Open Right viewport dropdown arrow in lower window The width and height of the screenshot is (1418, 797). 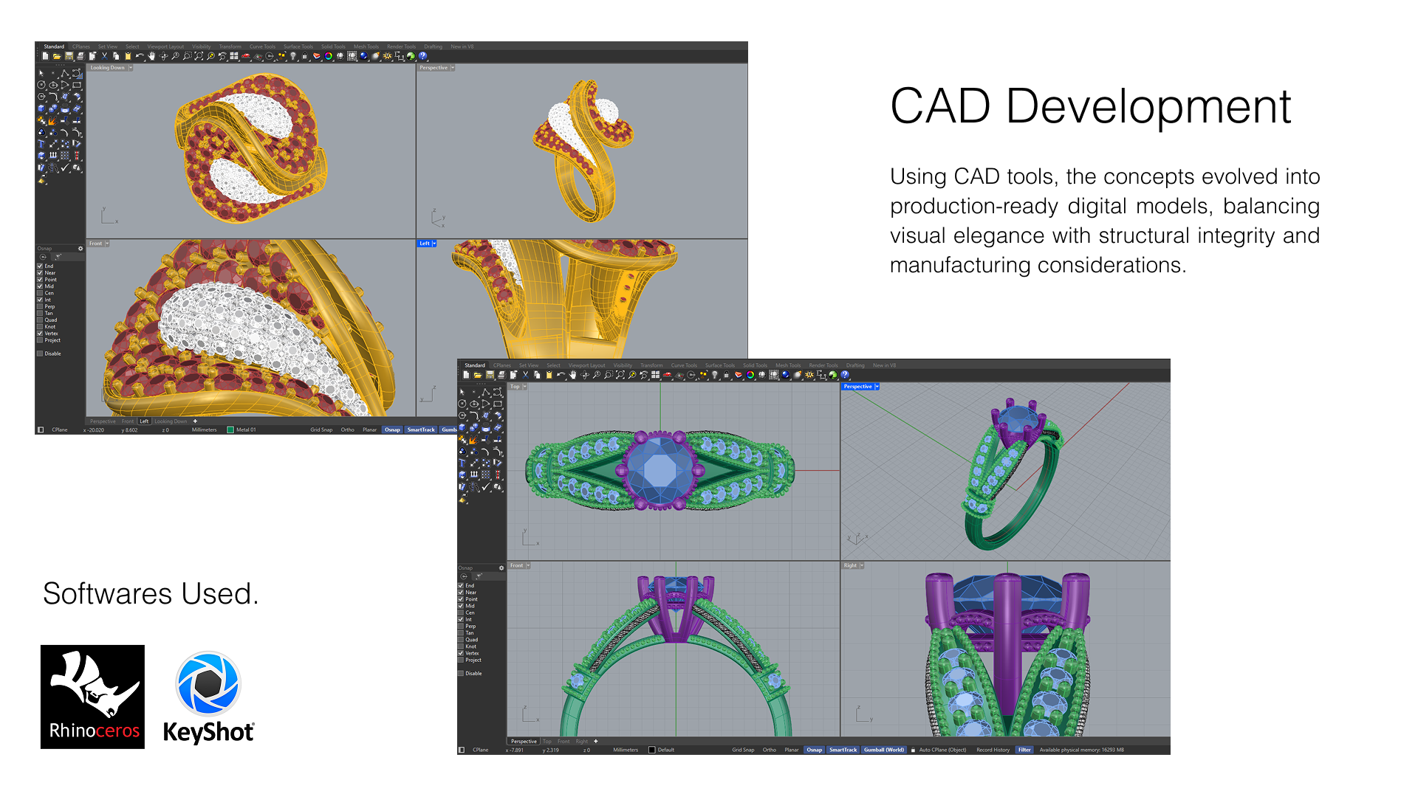point(862,565)
